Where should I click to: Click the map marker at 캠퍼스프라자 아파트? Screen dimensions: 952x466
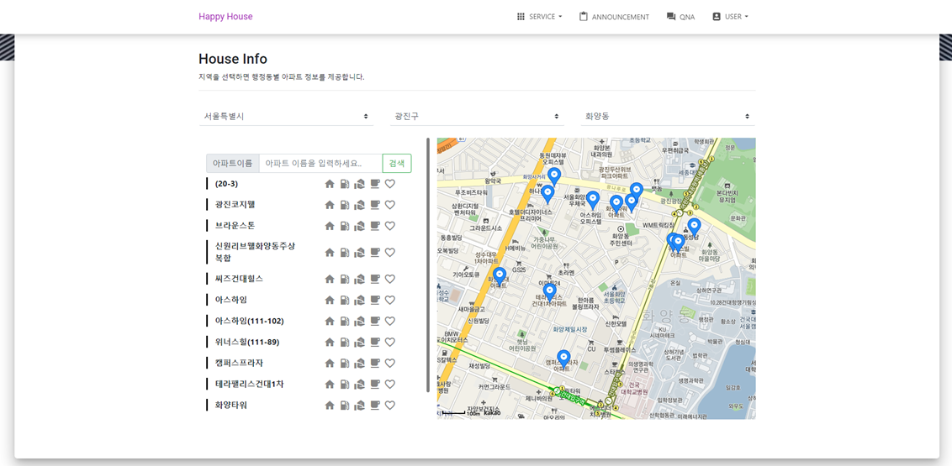point(564,359)
